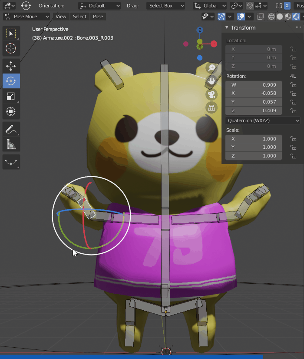
Task: Click the Pan hand navigation icon
Action: pos(211,81)
